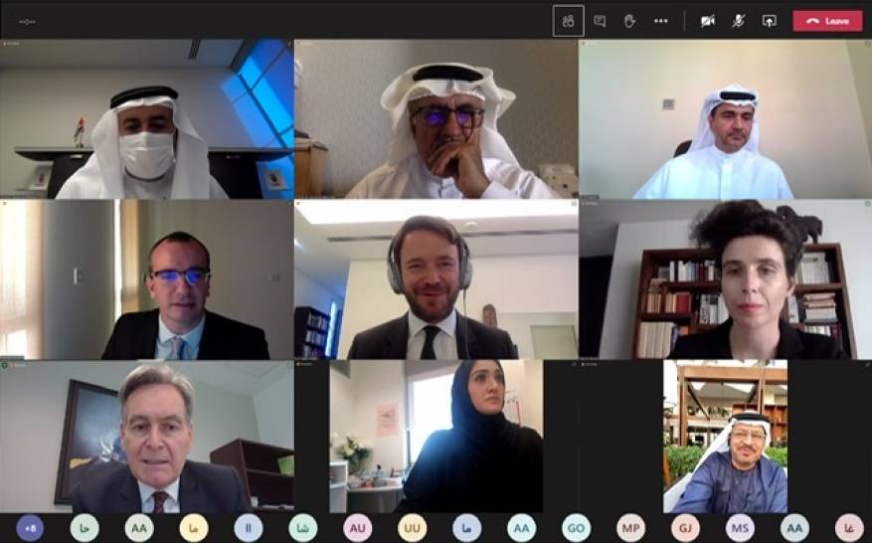Open the share content tray icon
The image size is (872, 543).
770,21
